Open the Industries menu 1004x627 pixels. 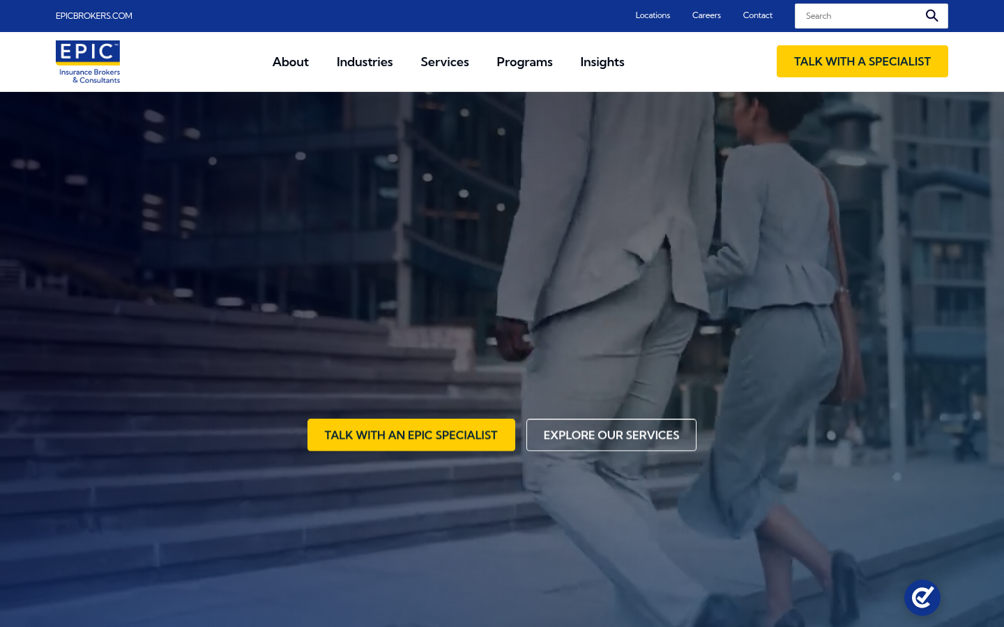click(365, 62)
